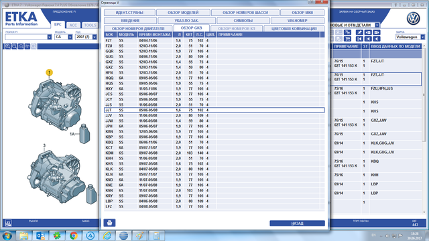Open Internet Explorer from taskbar
The width and height of the screenshot is (429, 241).
[x=107, y=236]
